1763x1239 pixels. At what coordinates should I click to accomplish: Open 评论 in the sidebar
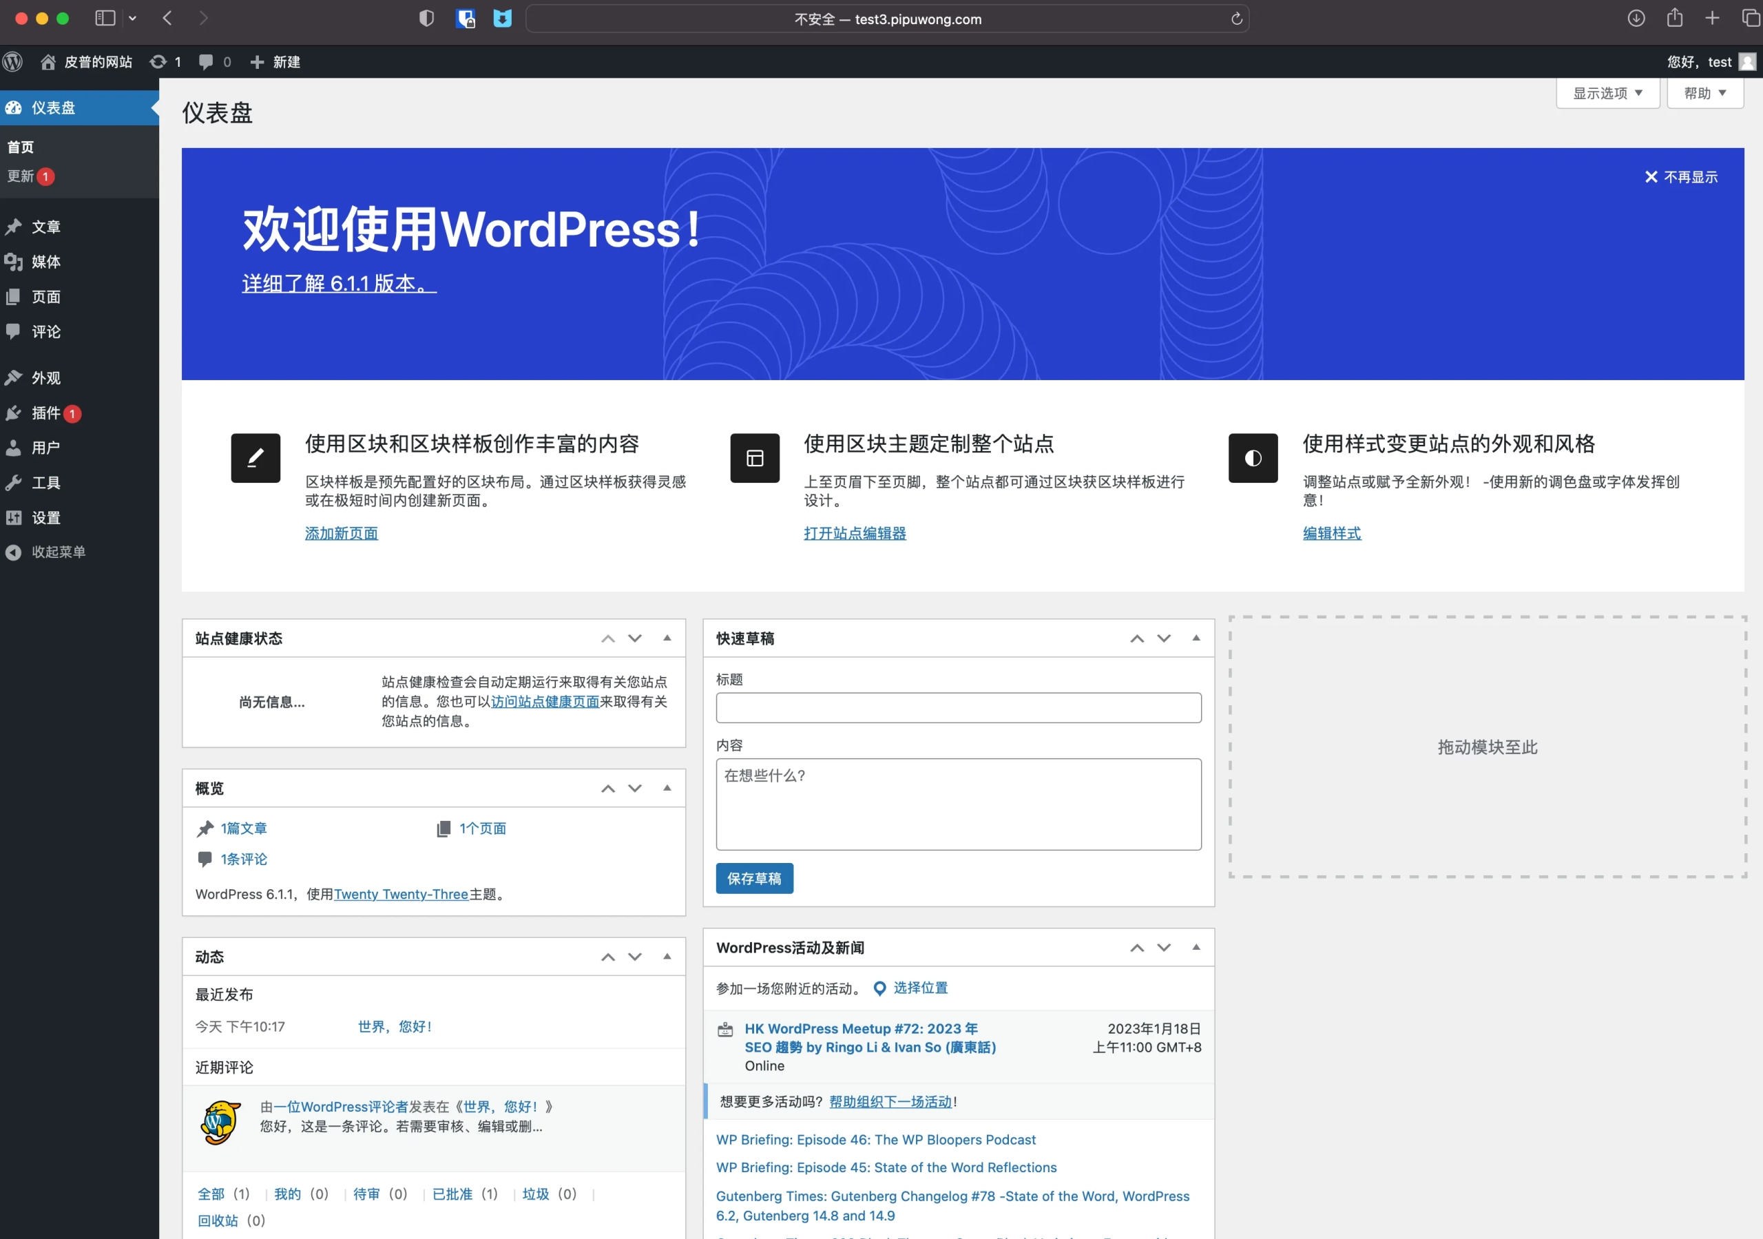pos(46,332)
